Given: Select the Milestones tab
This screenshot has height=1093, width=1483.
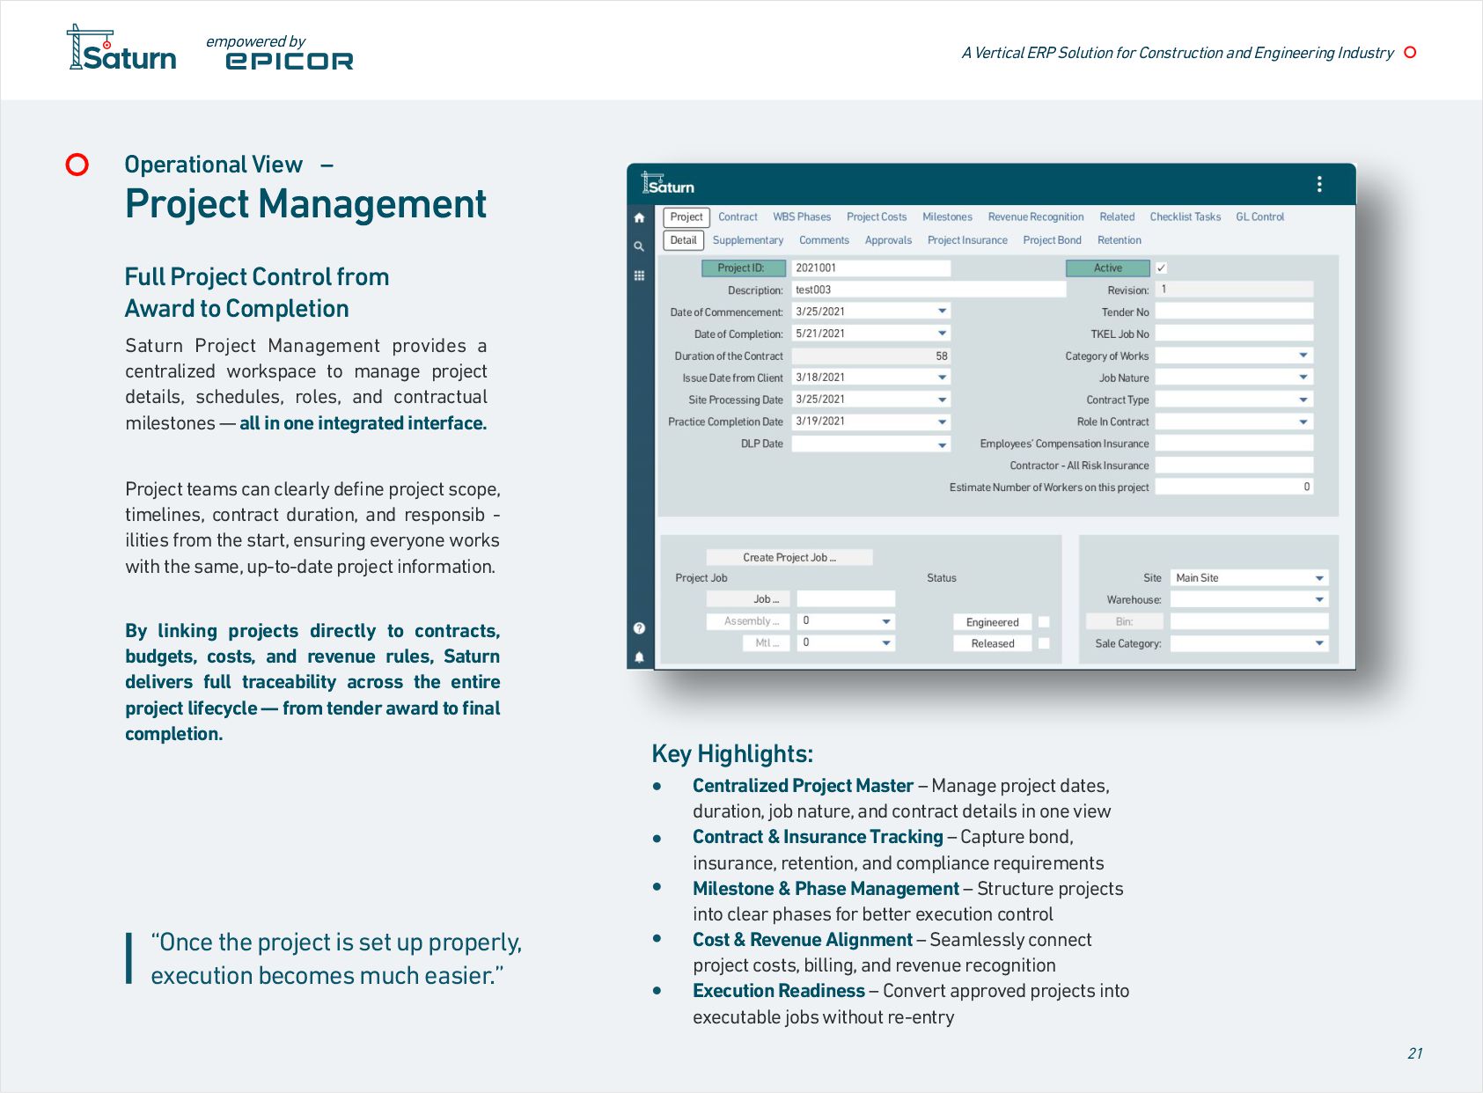Looking at the screenshot, I should pyautogui.click(x=947, y=217).
